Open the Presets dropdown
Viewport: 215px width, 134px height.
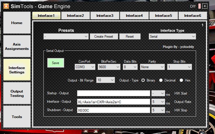[x=66, y=37]
